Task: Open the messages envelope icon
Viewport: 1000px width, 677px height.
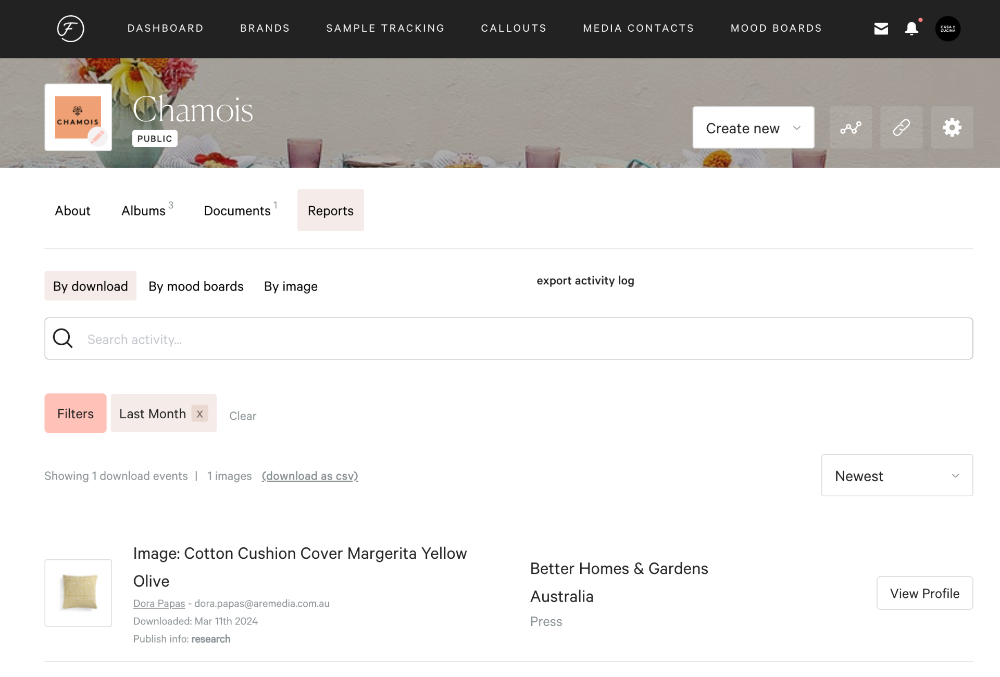Action: coord(881,29)
